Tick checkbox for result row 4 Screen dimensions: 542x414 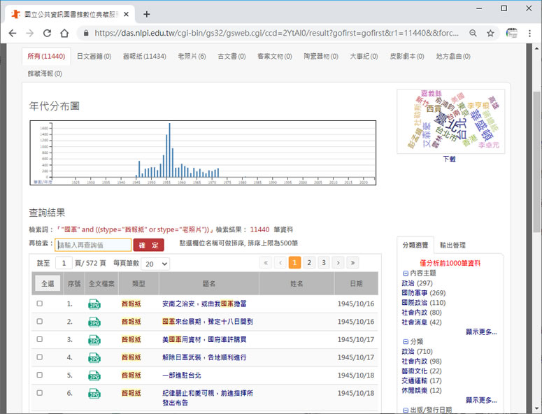[x=40, y=357]
